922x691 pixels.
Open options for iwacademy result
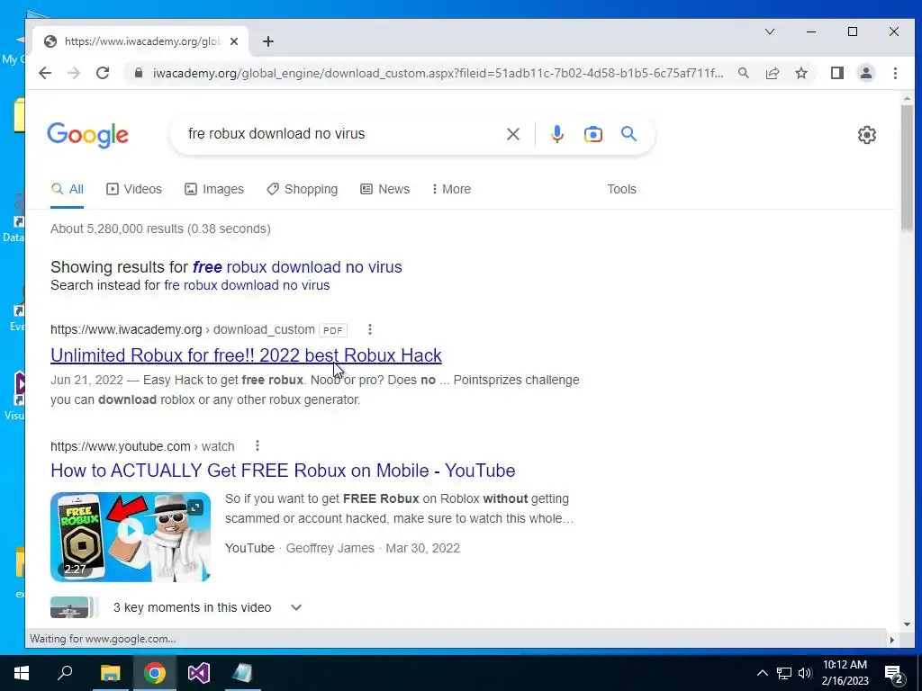pyautogui.click(x=370, y=329)
